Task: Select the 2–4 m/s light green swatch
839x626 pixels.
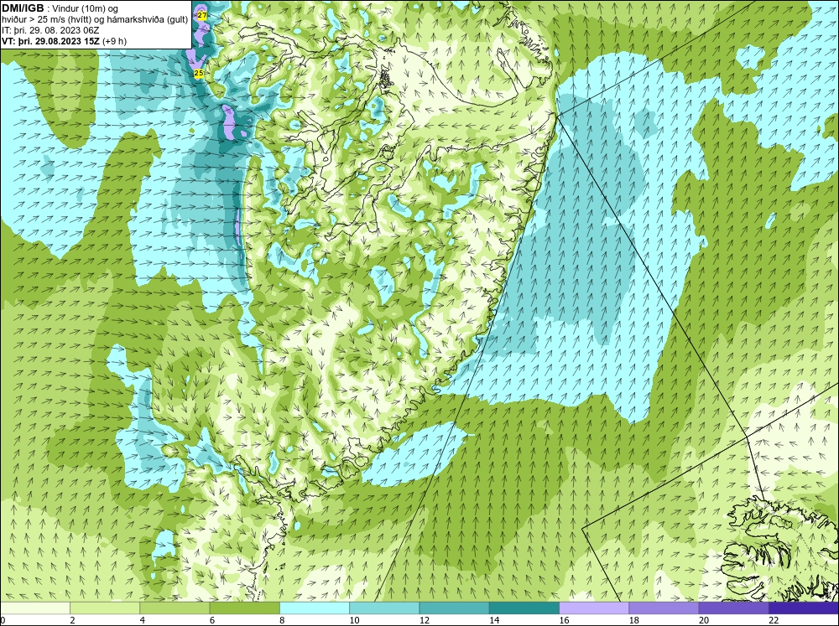Action: (x=105, y=608)
